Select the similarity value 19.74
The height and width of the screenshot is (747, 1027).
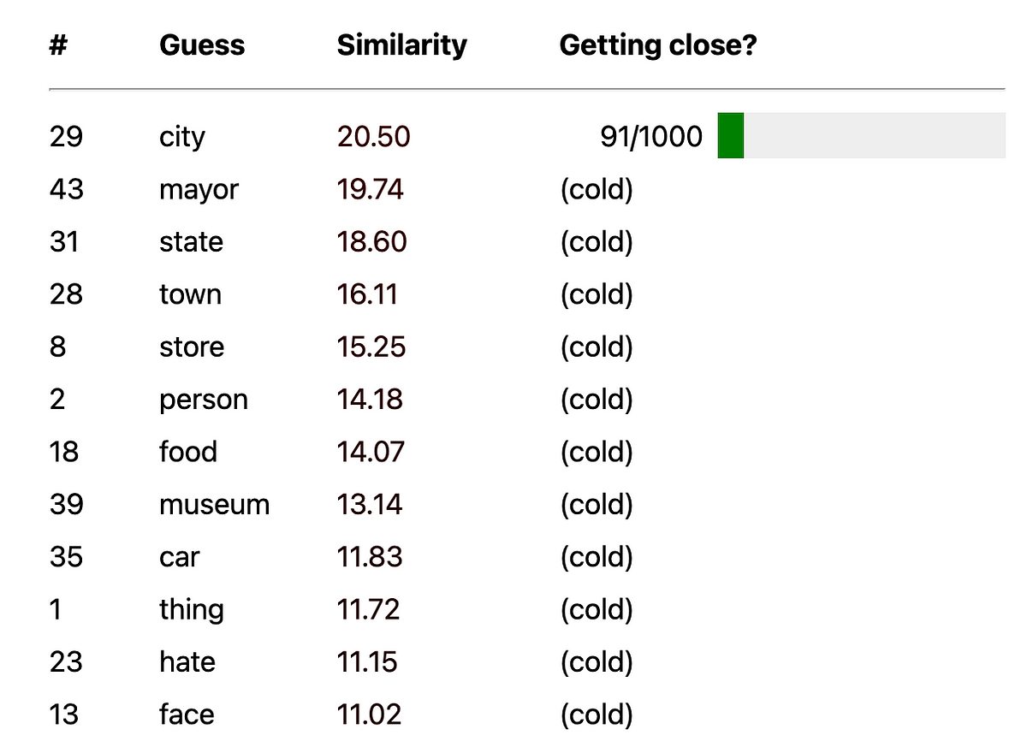pos(370,189)
